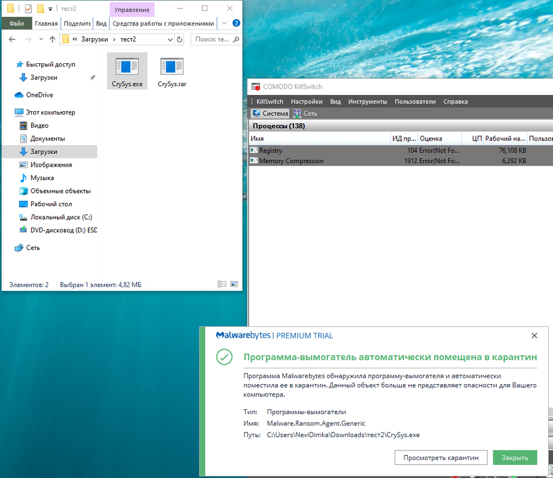553x478 pixels.
Task: Open Объемные объекты folder
Action: [55, 191]
